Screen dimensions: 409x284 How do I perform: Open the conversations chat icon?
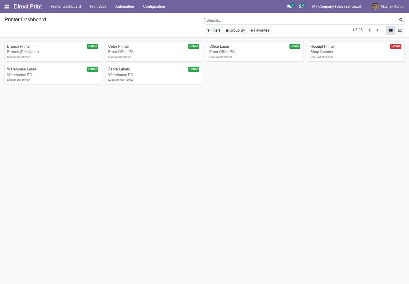(x=289, y=6)
